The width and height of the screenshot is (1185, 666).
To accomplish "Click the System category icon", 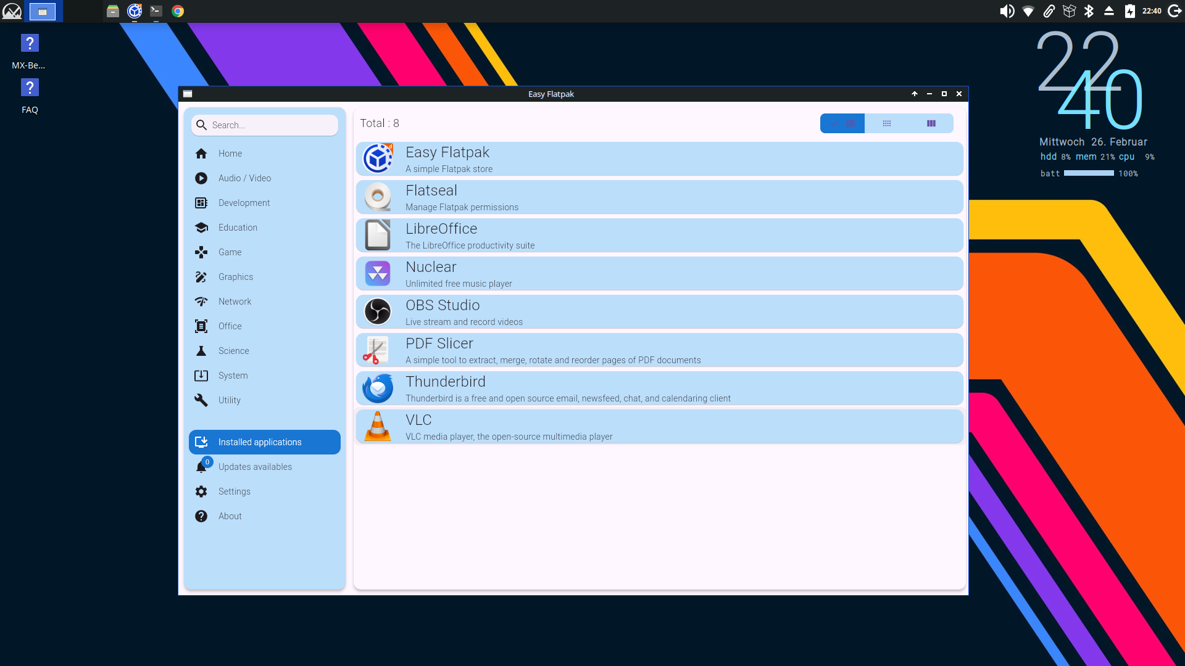I will click(x=201, y=376).
